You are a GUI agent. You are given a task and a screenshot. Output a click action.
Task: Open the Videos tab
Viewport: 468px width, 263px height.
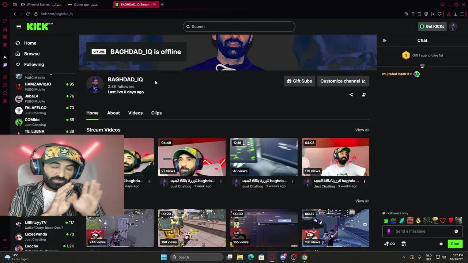pos(135,113)
